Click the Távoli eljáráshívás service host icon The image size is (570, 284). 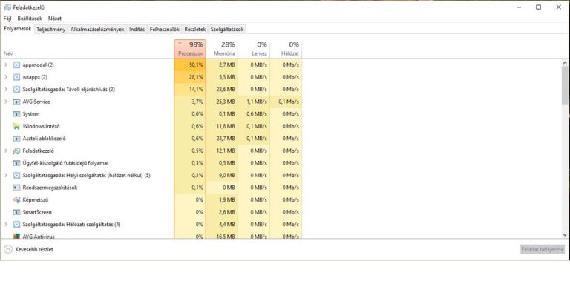coord(16,89)
